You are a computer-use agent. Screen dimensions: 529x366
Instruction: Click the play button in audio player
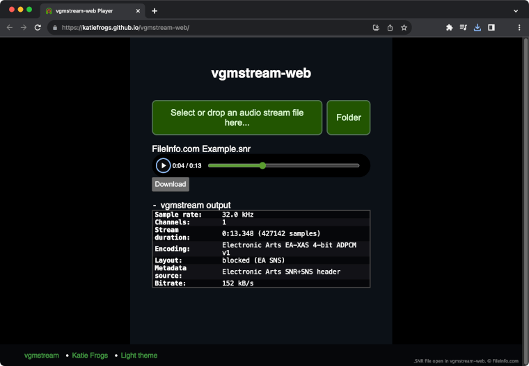163,165
